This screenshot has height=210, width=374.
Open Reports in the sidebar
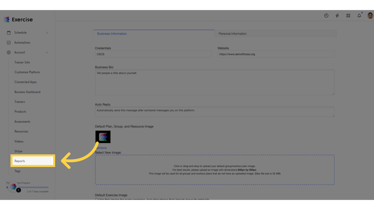click(x=20, y=161)
